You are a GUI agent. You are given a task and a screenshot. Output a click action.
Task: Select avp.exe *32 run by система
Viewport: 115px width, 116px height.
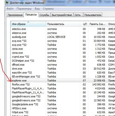point(63,41)
